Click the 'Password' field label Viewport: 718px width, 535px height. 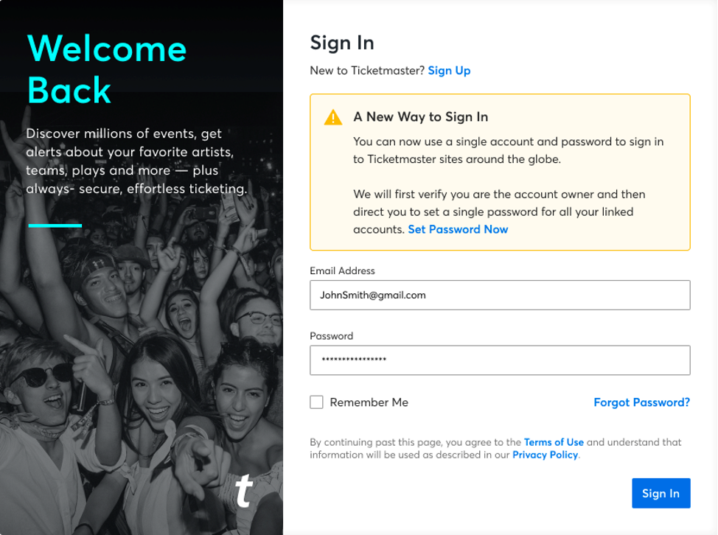coord(331,336)
